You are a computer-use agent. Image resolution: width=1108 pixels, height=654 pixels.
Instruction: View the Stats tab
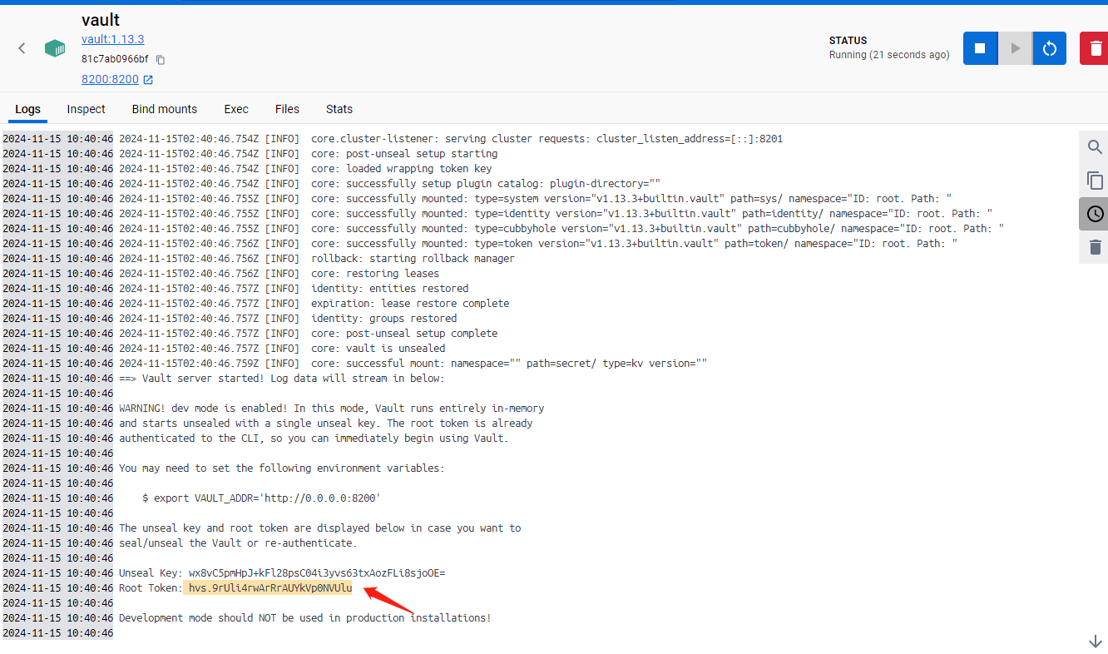pyautogui.click(x=339, y=109)
